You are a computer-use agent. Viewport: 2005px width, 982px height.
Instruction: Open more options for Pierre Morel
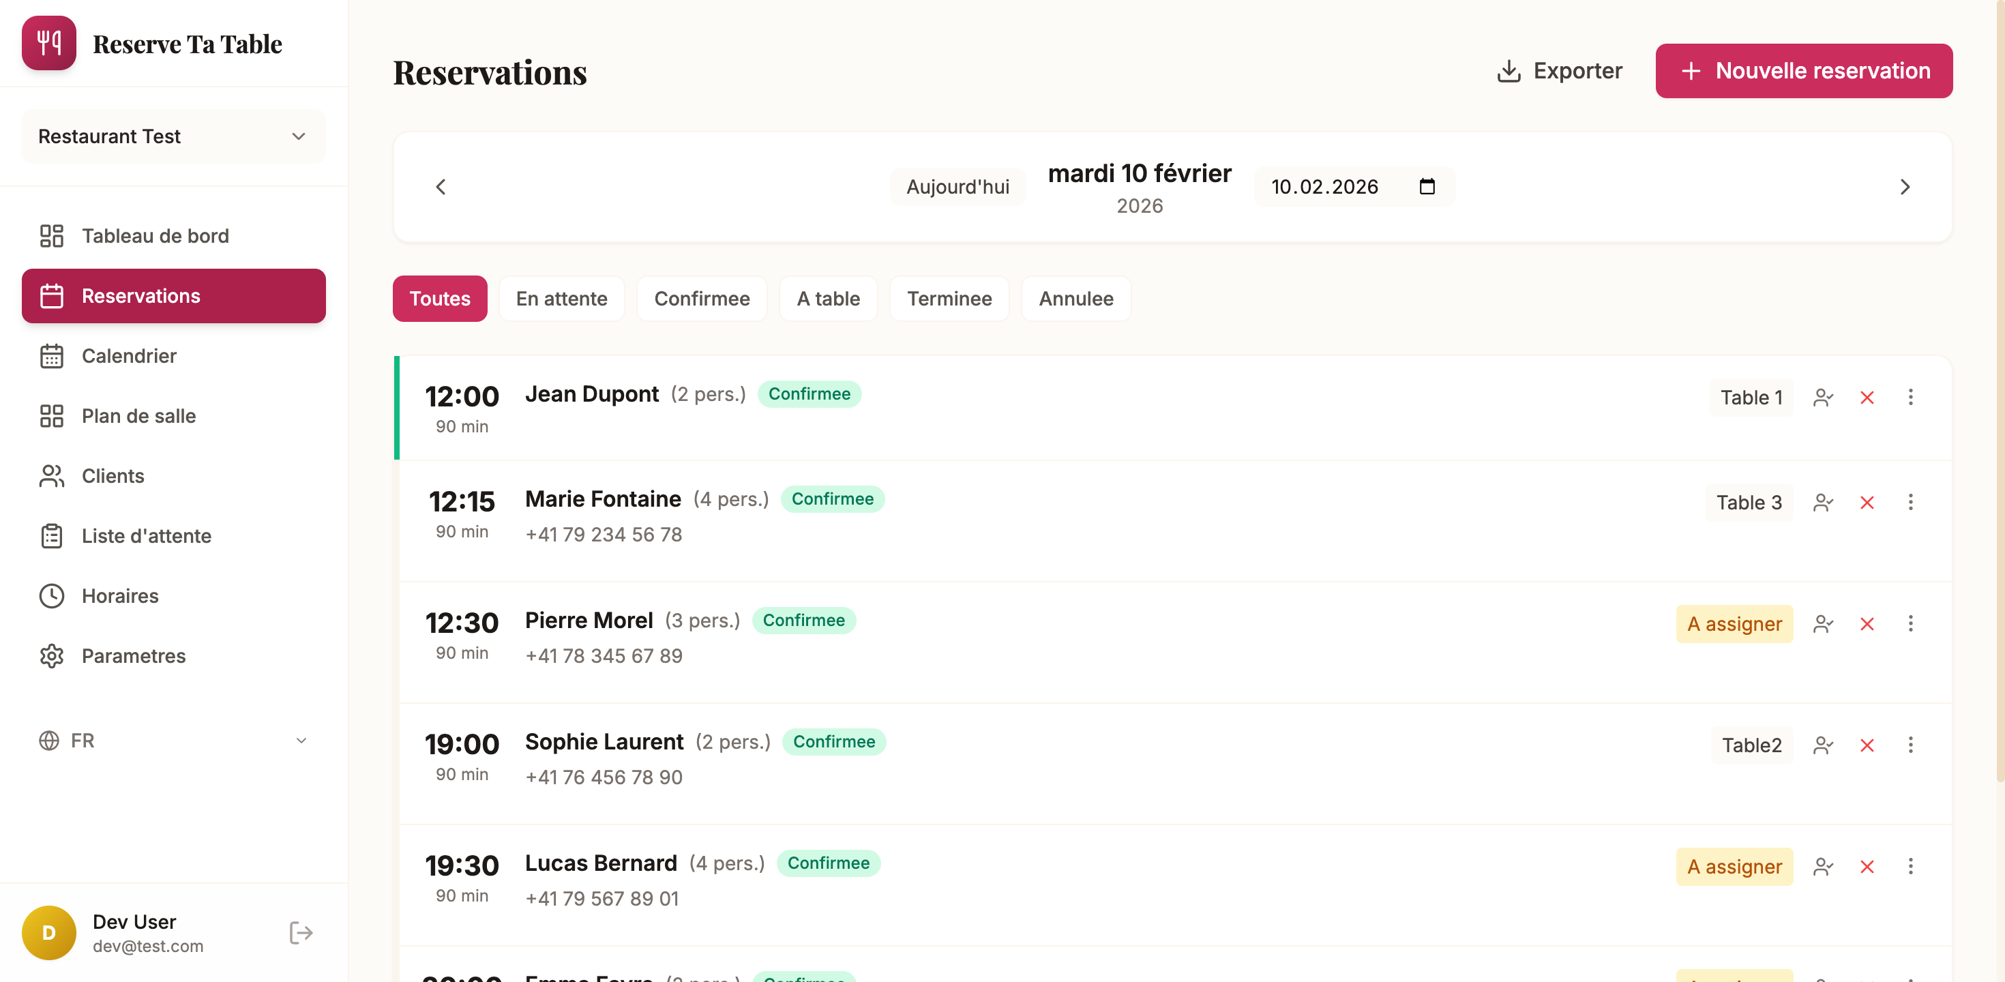coord(1910,624)
